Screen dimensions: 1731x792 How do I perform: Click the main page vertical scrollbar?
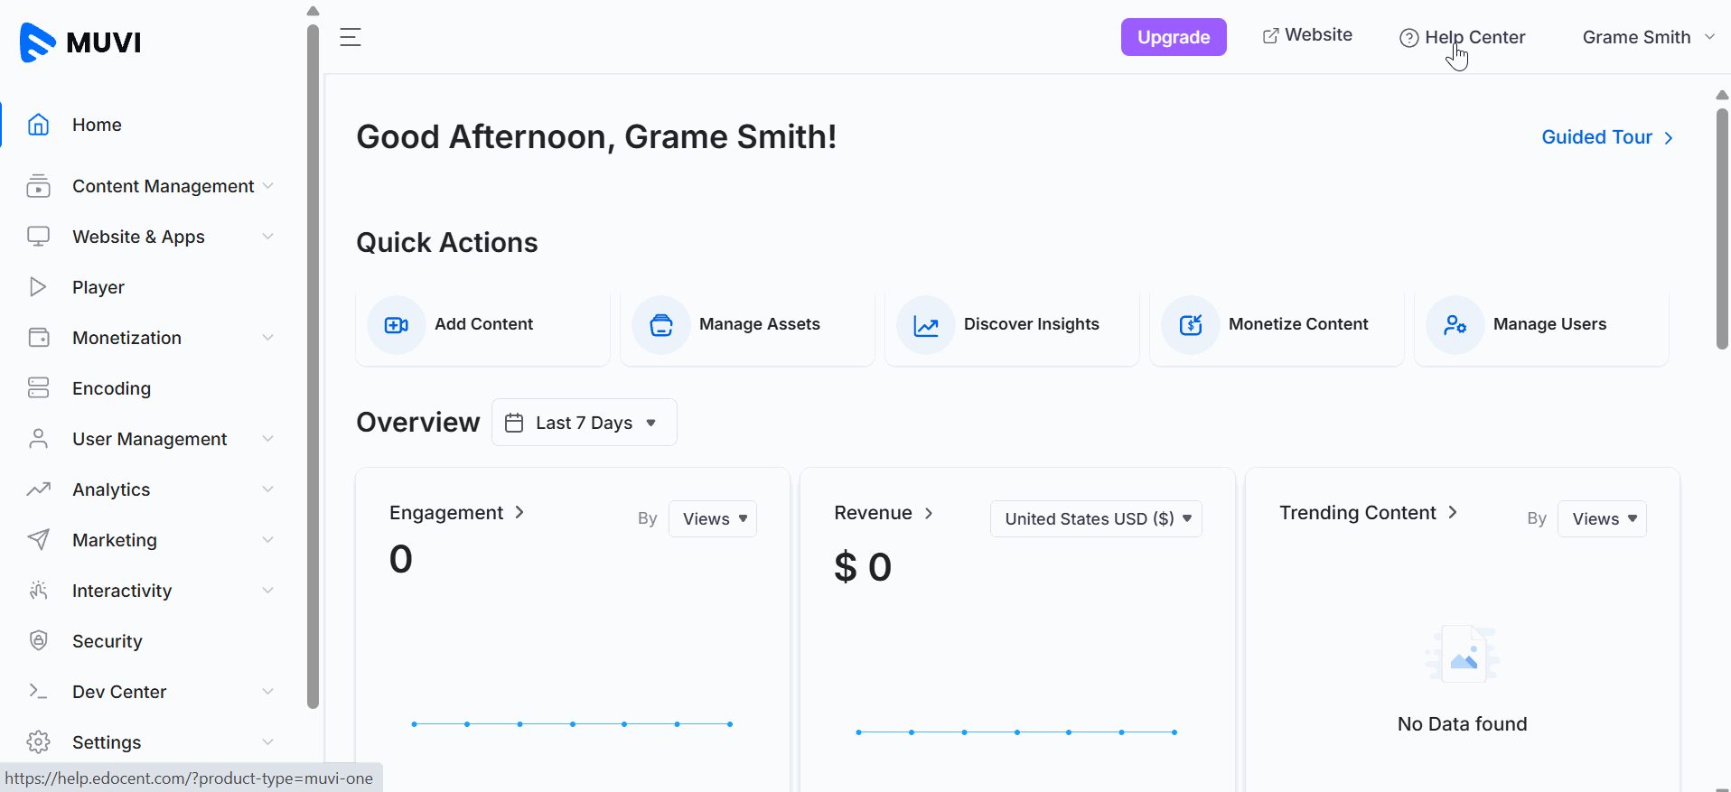coord(1722,230)
